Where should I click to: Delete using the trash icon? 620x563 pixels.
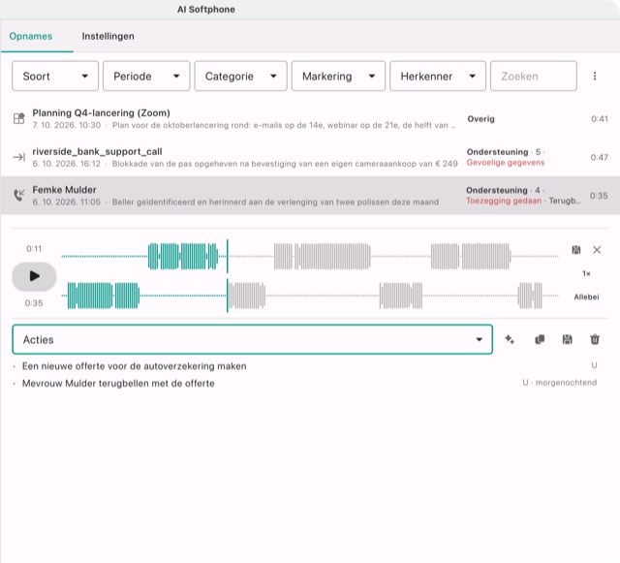click(x=595, y=339)
